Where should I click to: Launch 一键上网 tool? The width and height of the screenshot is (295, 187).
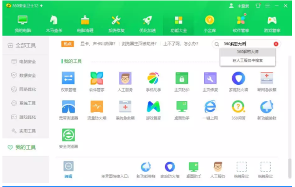210,110
